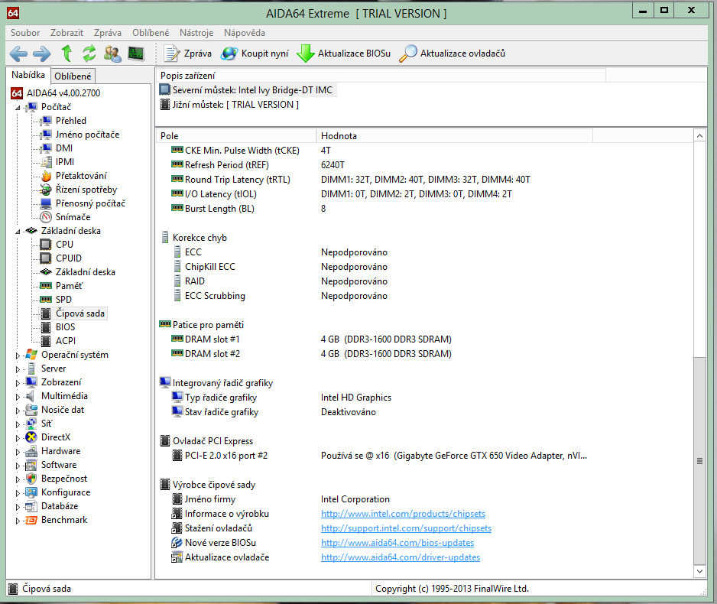Go back with the blue left arrow
The image size is (717, 604).
click(18, 54)
